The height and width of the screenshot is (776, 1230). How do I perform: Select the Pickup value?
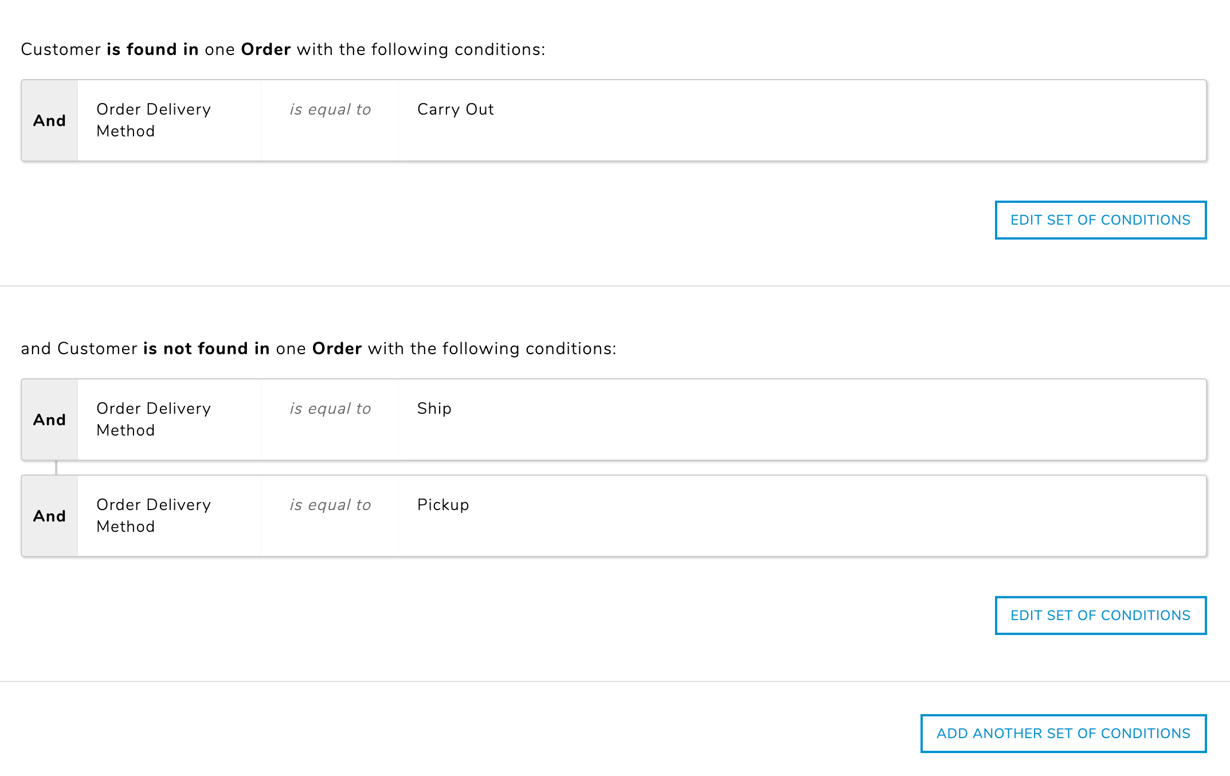click(443, 505)
